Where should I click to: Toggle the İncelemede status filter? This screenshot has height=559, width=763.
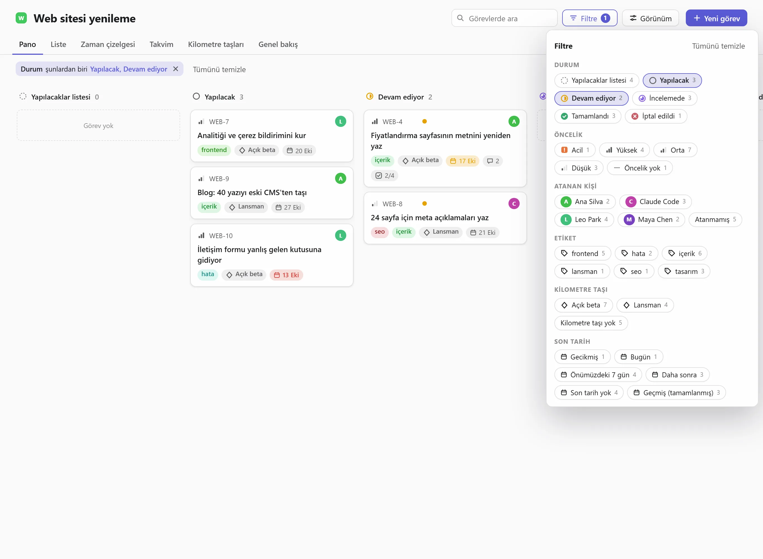pyautogui.click(x=665, y=98)
